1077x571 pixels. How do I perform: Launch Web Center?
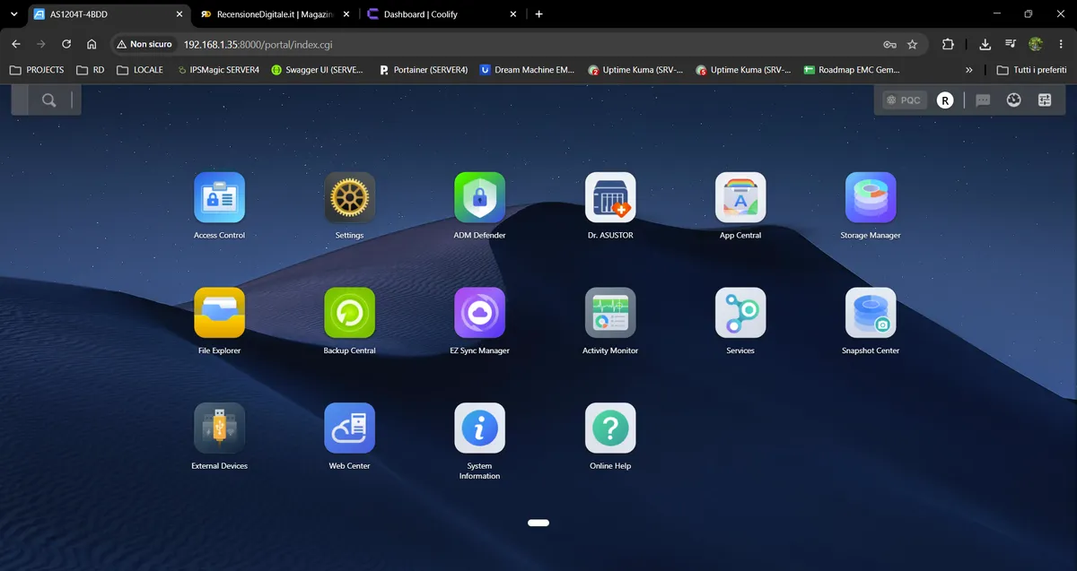tap(349, 428)
